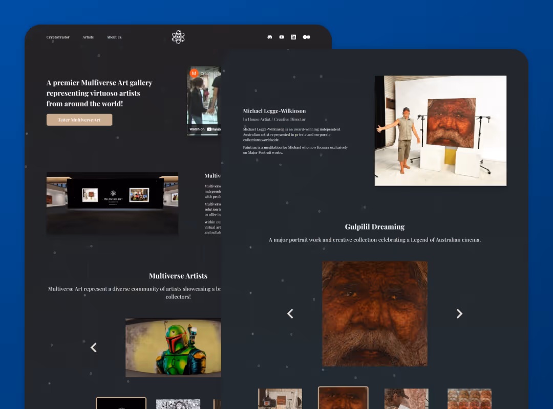Open the large Gulpilil portrait painting

click(x=374, y=313)
